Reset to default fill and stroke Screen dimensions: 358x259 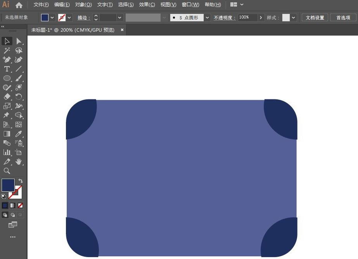tap(3, 196)
